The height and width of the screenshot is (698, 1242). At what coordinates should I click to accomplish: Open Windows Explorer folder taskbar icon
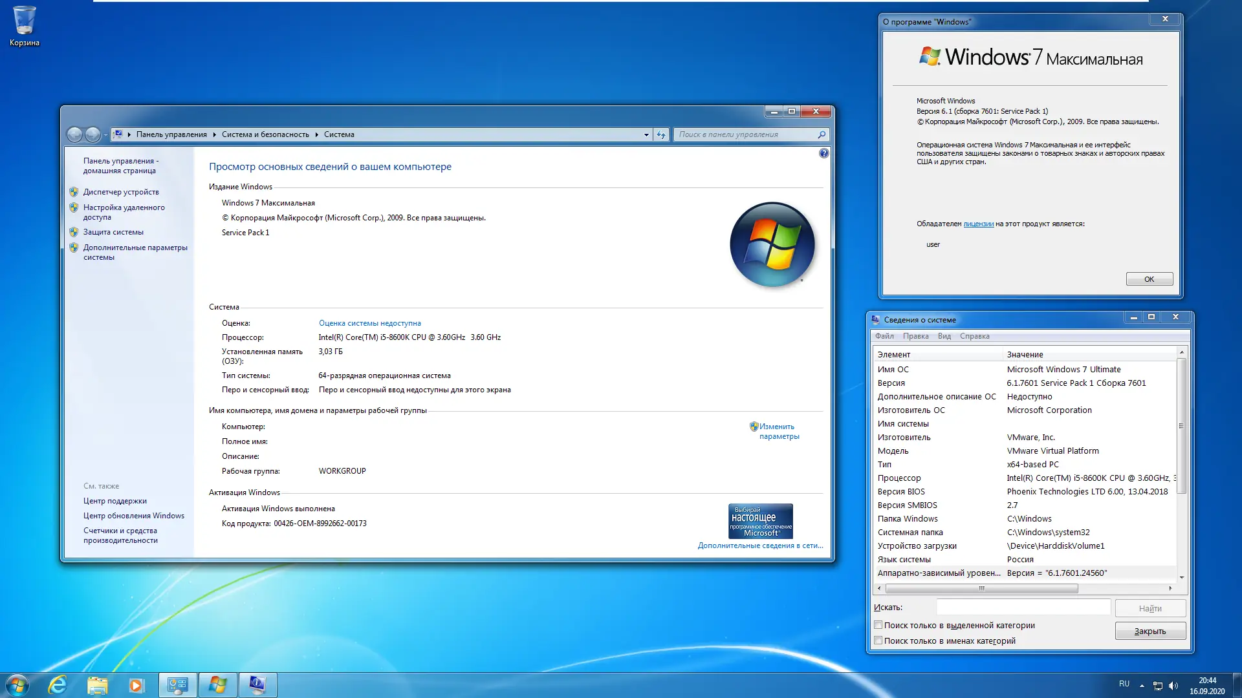point(97,685)
